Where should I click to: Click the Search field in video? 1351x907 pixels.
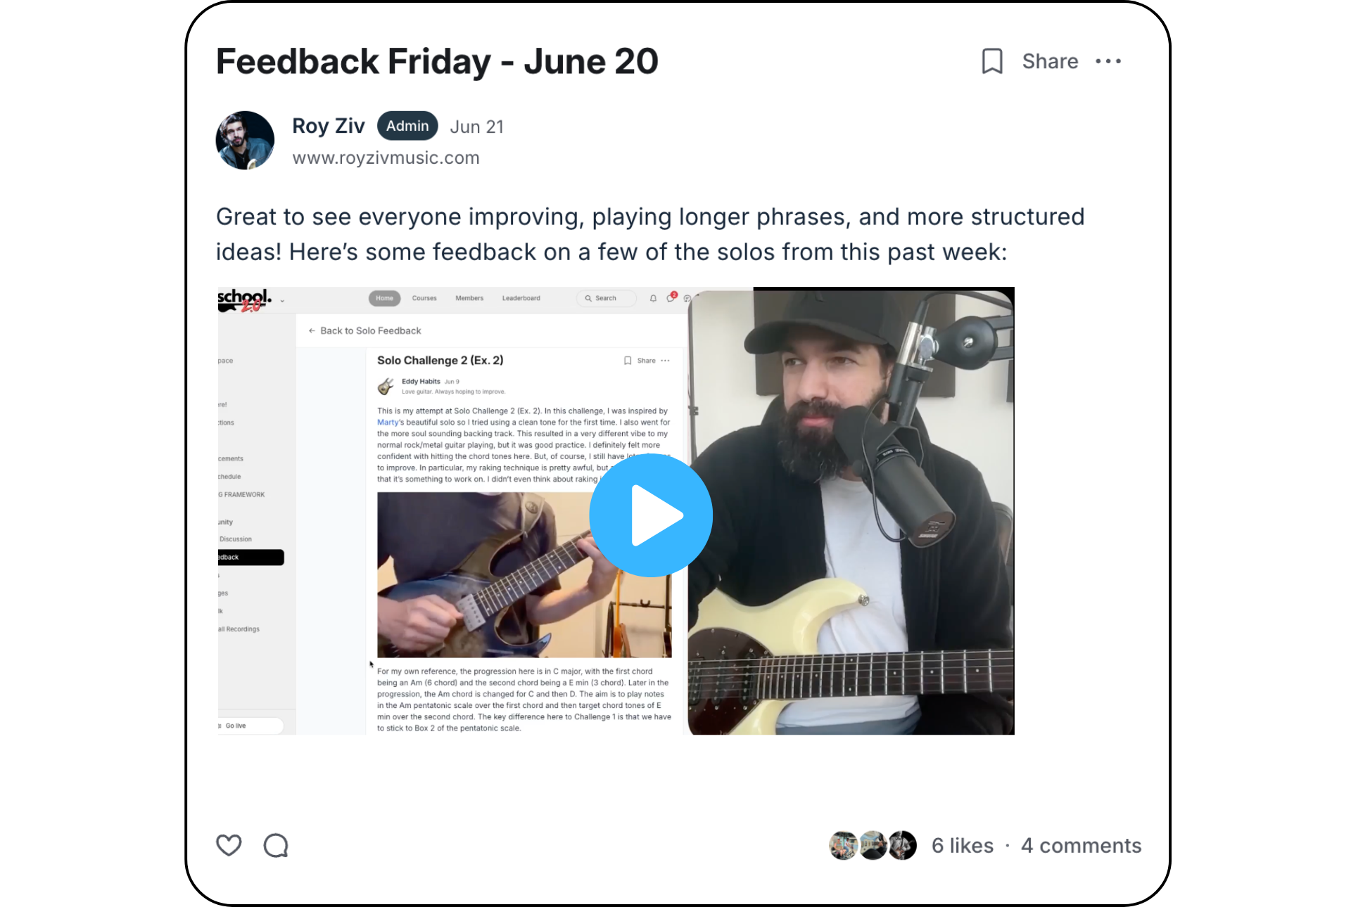[606, 298]
